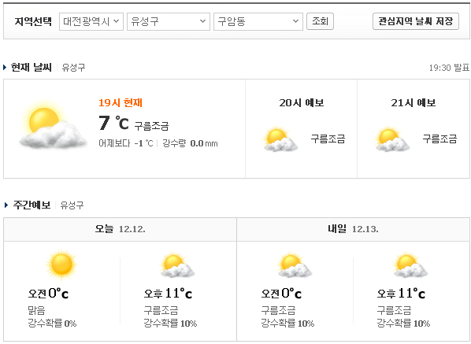This screenshot has width=471, height=344.
Task: Click the 21시 예보 weather icon
Action: (392, 139)
